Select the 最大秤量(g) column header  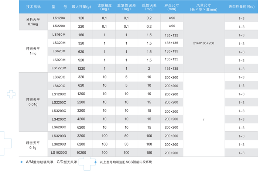point(81,7)
